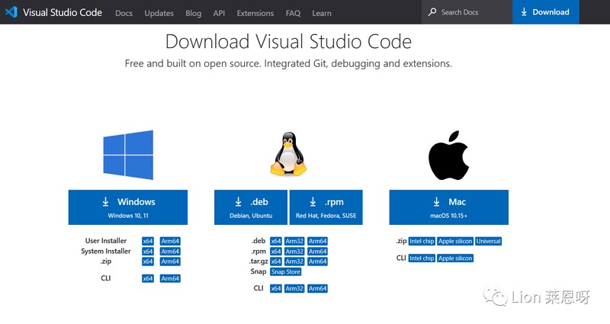610x324 pixels.
Task: Click the Apple logo image
Action: (x=448, y=156)
